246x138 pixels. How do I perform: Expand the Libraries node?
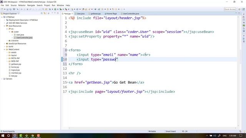click(7, 41)
